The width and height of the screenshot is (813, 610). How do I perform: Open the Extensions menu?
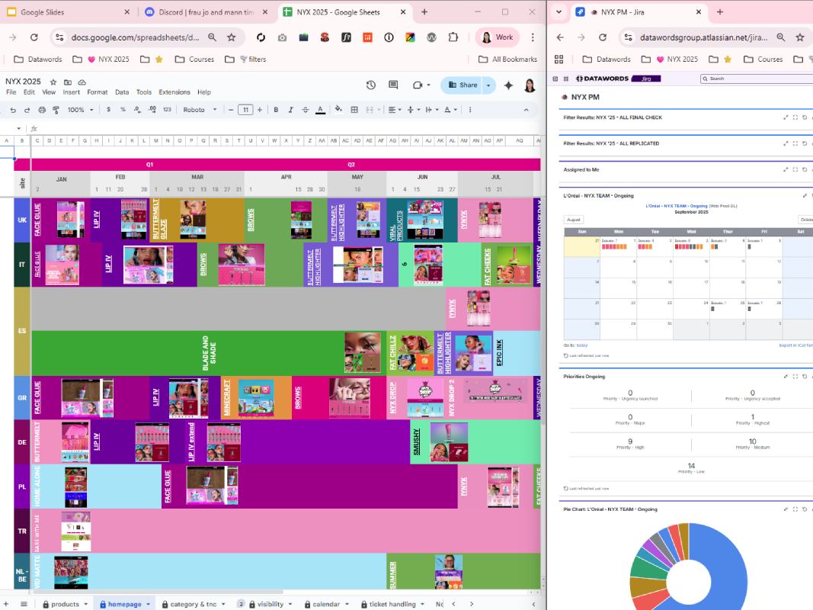tap(174, 92)
